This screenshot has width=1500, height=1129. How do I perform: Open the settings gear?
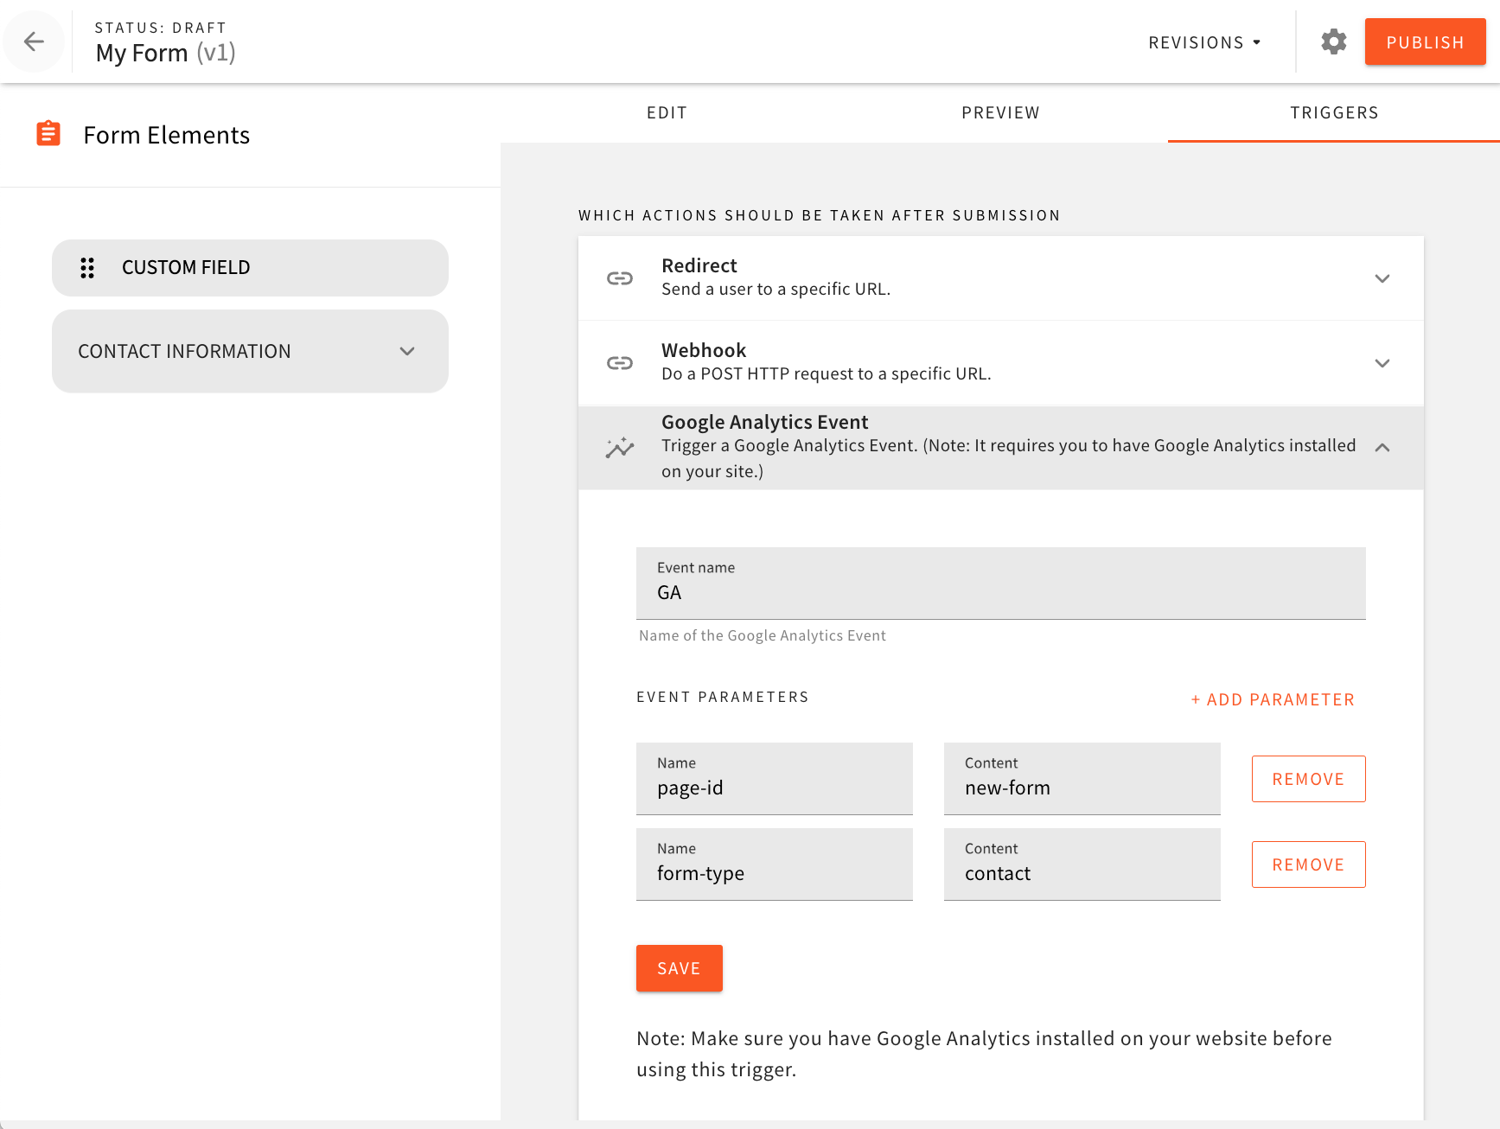click(1333, 41)
